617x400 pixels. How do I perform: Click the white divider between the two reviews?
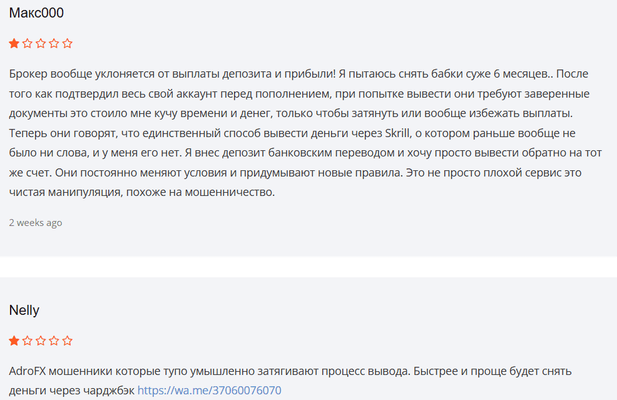coord(308,267)
